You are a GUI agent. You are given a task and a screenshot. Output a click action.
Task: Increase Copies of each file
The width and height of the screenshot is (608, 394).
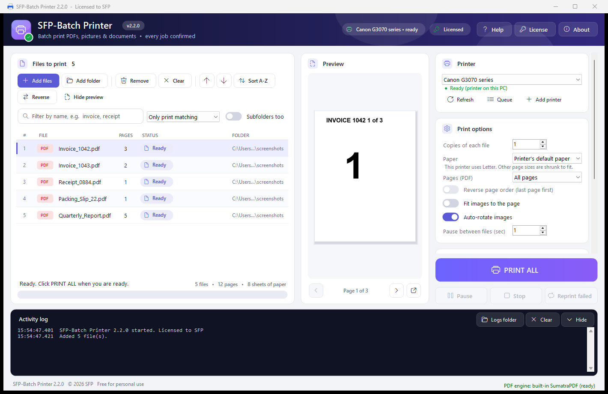(x=543, y=142)
